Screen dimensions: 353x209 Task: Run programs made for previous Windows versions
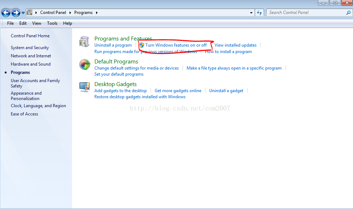point(145,52)
